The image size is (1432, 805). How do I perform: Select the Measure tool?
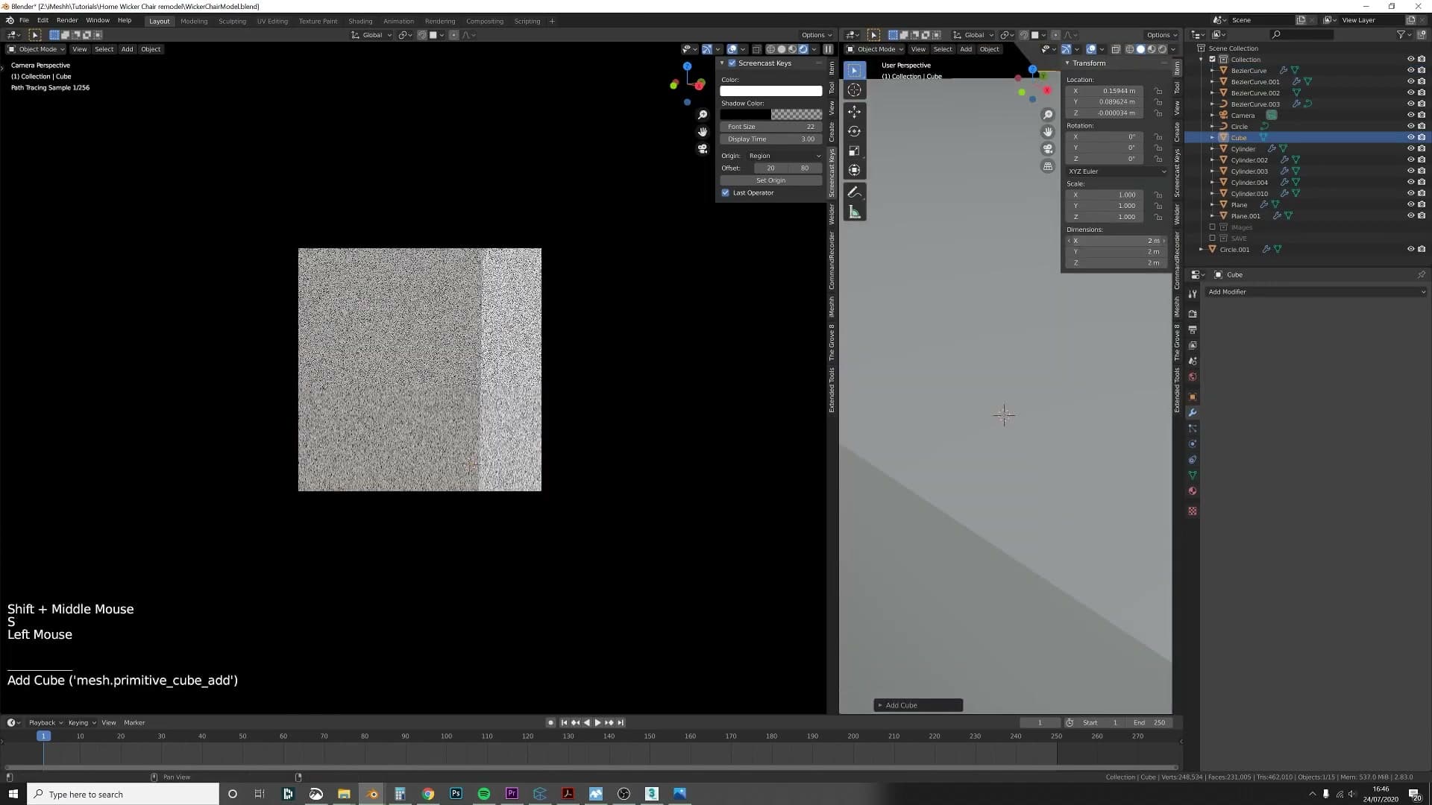tap(854, 212)
